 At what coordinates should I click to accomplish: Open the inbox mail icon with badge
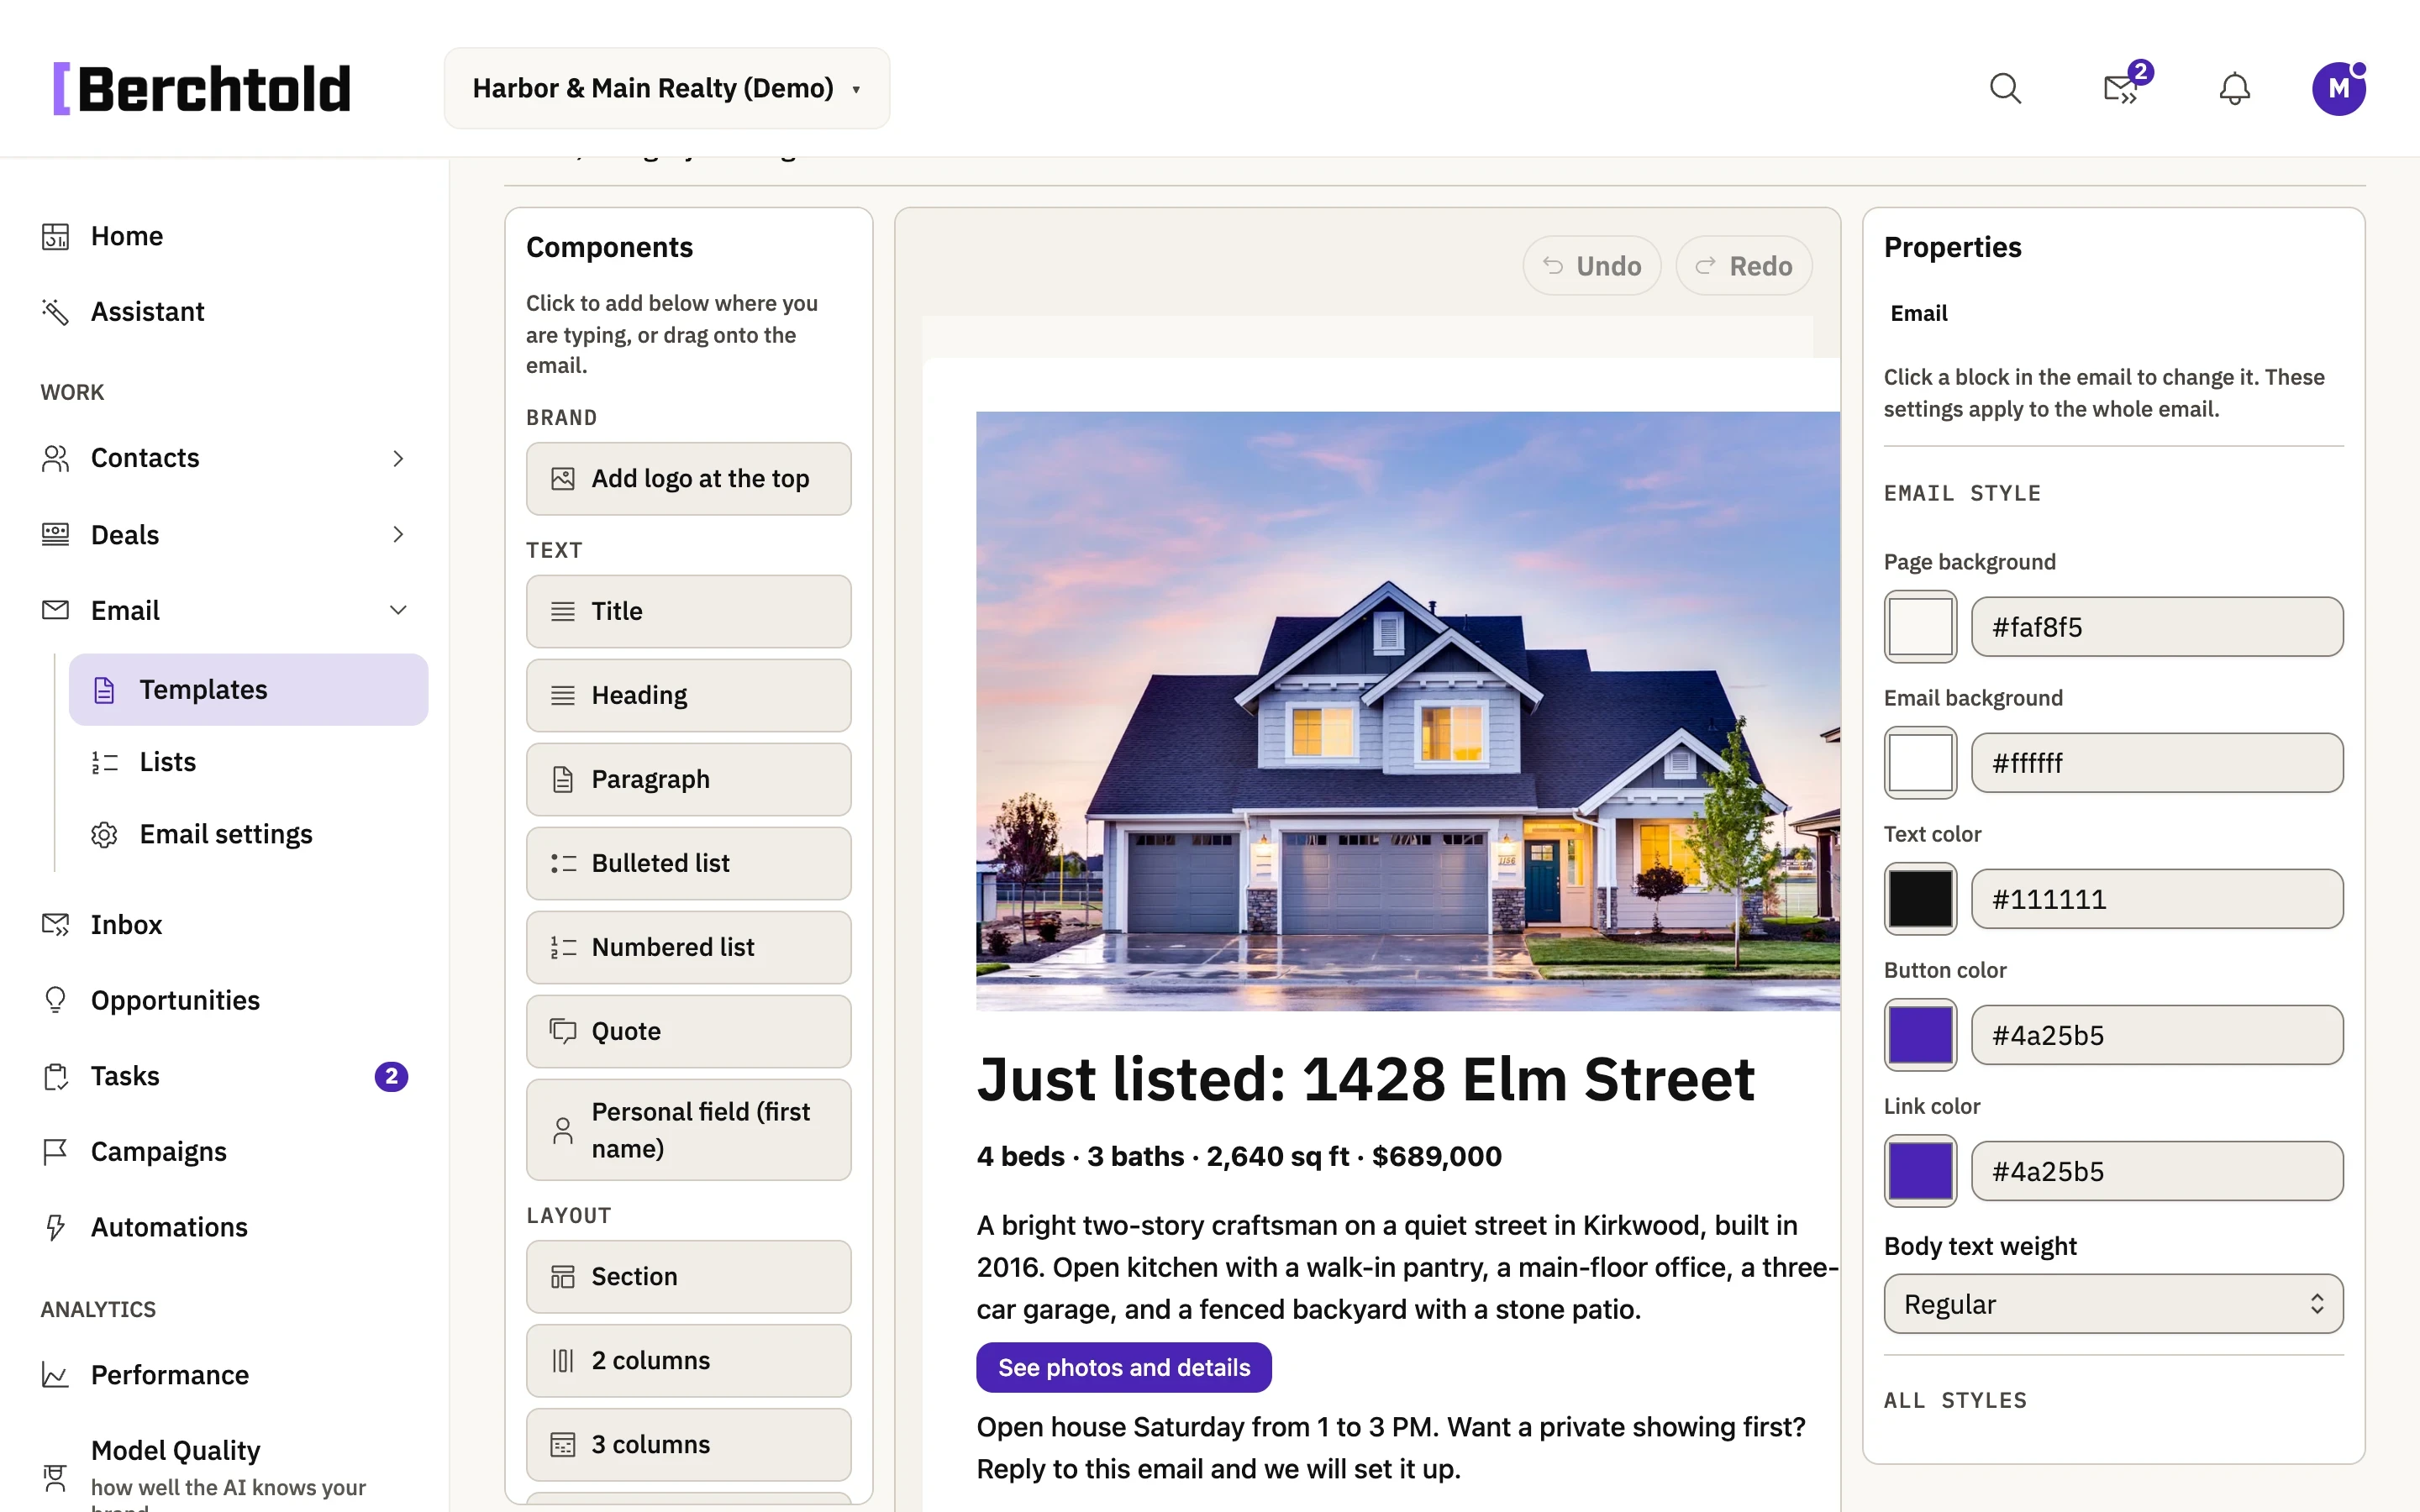2121,89
